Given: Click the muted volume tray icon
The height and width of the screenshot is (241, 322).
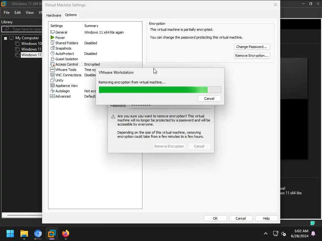Looking at the screenshot, I should click(x=284, y=233).
